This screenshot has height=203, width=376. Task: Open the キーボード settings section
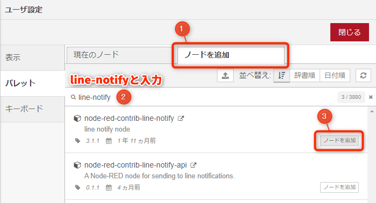pyautogui.click(x=33, y=109)
